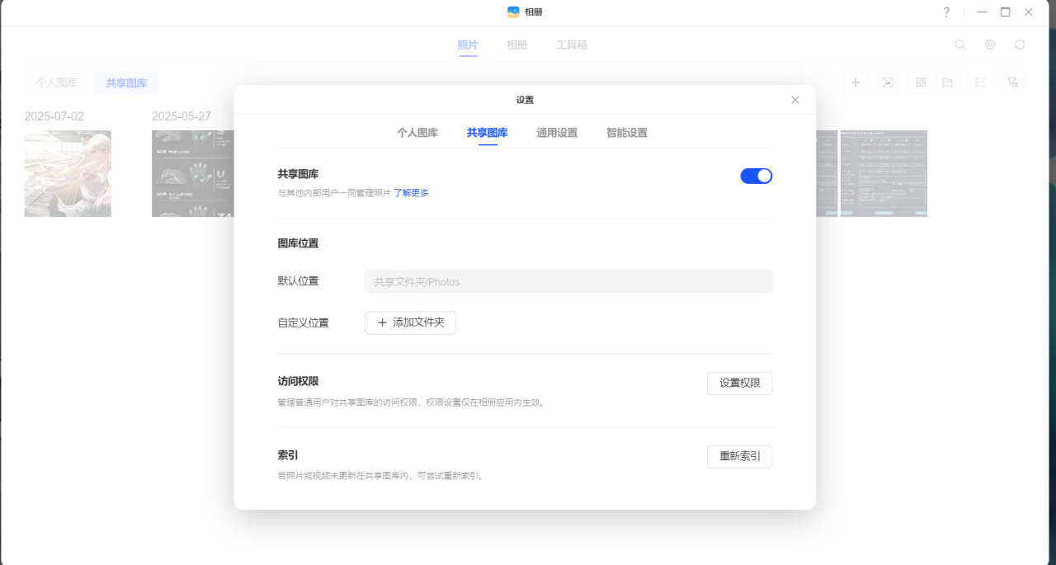
Task: Click the 默认位置 path field
Action: click(x=568, y=281)
